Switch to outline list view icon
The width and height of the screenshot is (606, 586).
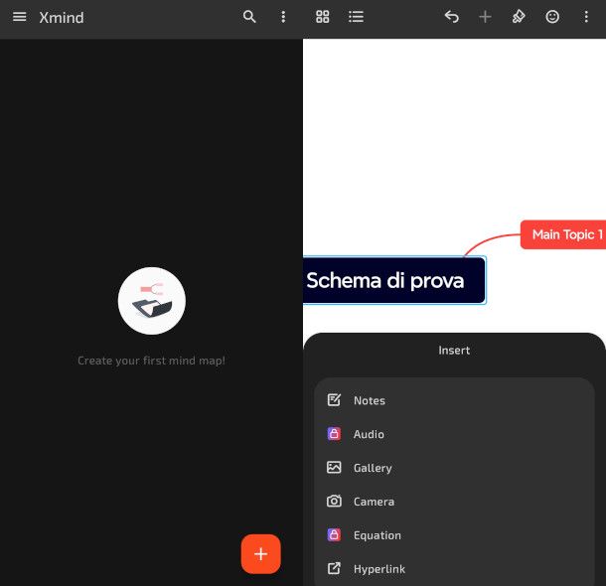click(x=356, y=17)
